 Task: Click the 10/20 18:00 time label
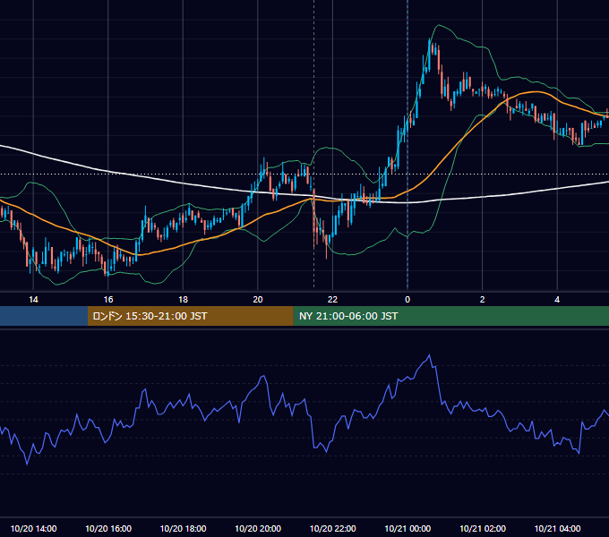(x=183, y=528)
